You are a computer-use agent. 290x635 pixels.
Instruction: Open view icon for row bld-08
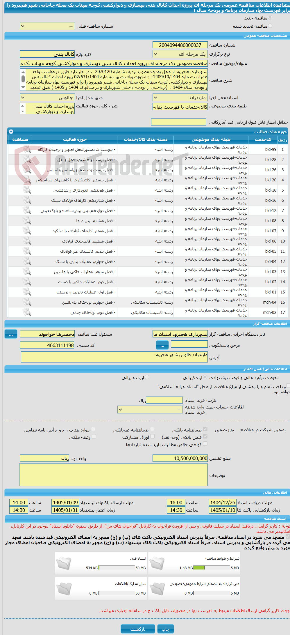point(27,221)
